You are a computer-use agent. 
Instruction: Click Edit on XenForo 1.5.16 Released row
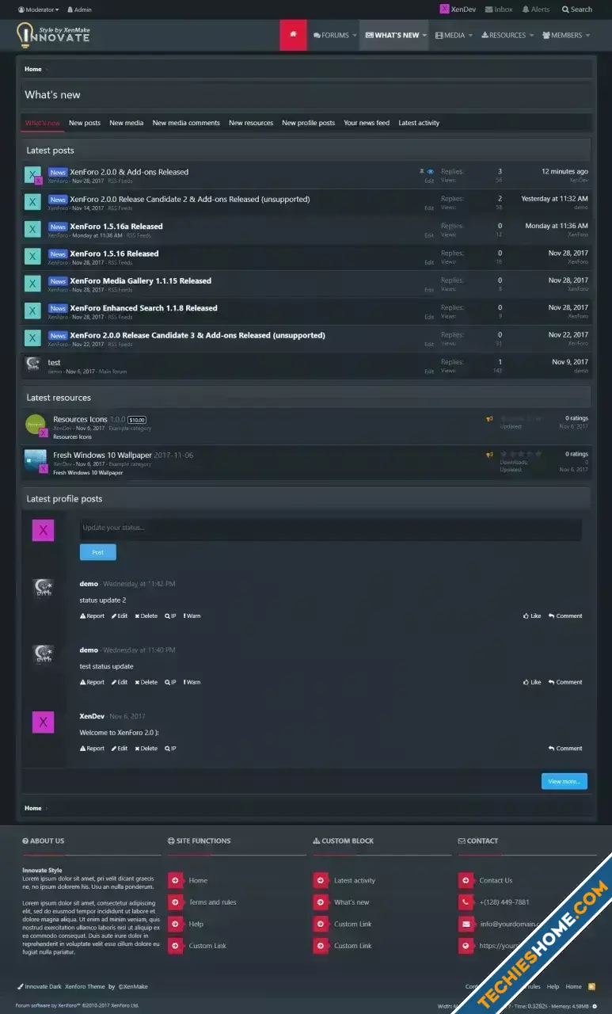[x=429, y=262]
